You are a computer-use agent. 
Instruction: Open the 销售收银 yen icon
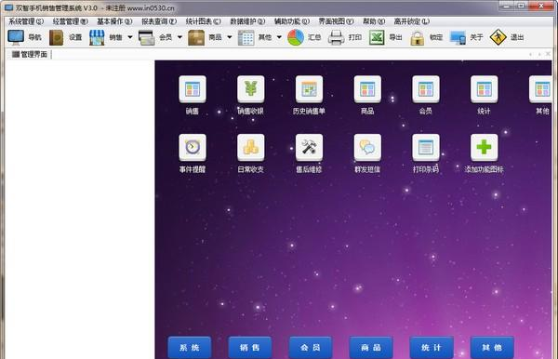251,89
